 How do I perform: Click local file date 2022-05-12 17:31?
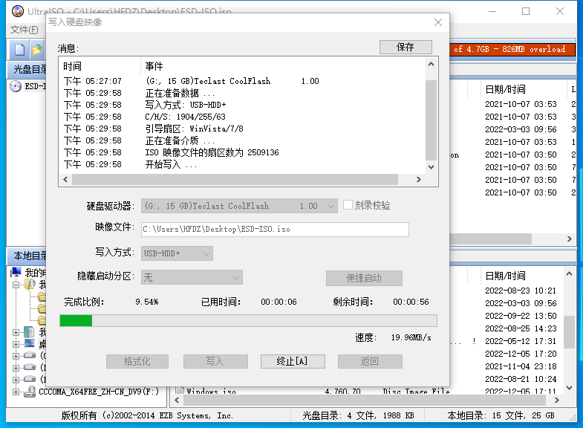[521, 341]
